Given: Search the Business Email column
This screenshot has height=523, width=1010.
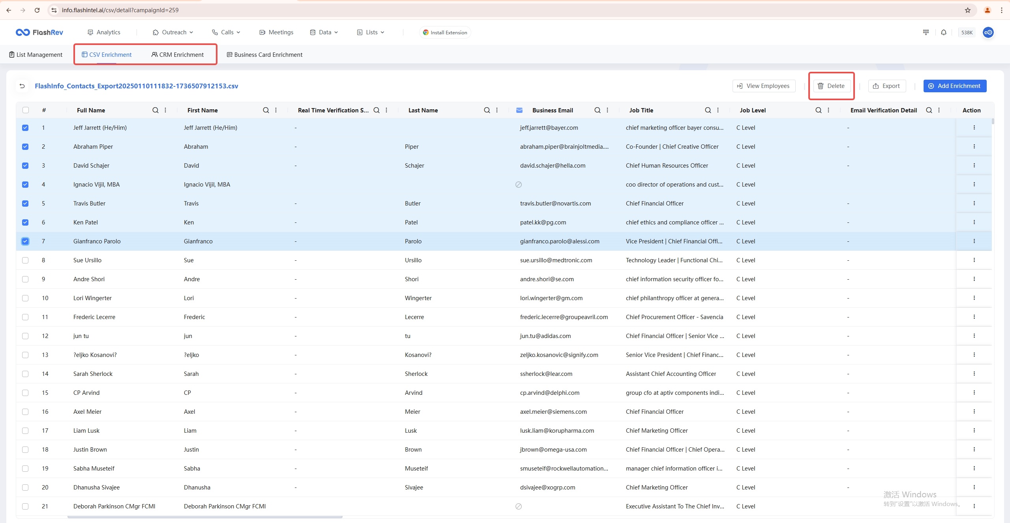Looking at the screenshot, I should coord(598,110).
